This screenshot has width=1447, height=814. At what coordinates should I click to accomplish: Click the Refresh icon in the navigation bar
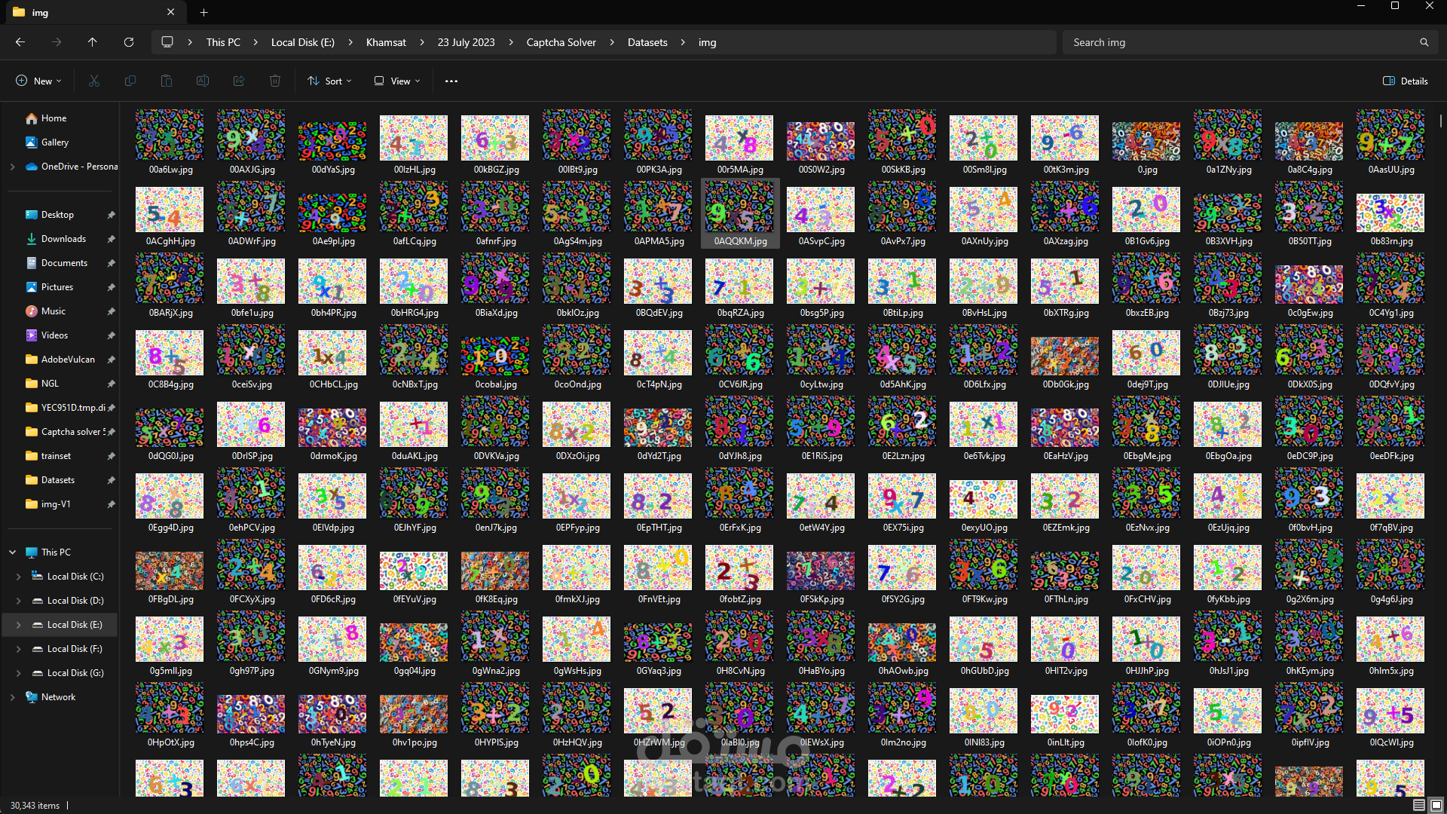129,42
